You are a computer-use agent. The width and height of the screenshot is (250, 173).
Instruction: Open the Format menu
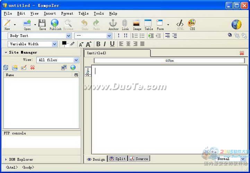pos(67,13)
